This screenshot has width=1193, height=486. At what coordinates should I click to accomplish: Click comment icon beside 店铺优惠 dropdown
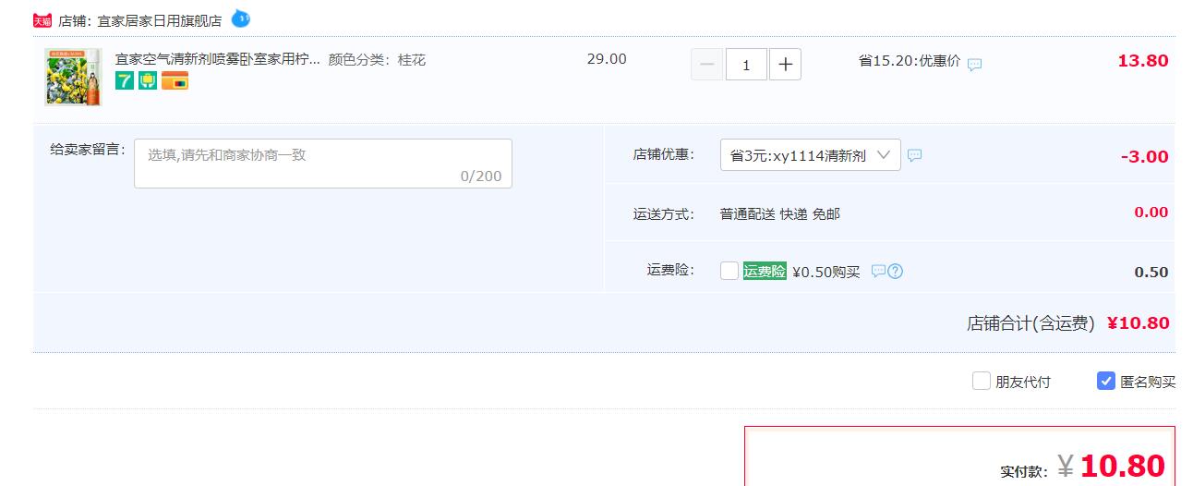pos(914,155)
